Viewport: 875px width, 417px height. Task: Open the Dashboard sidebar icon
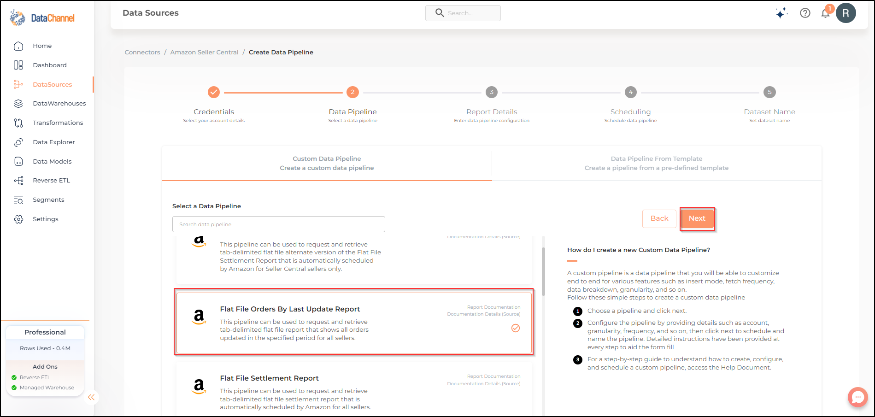coord(18,65)
